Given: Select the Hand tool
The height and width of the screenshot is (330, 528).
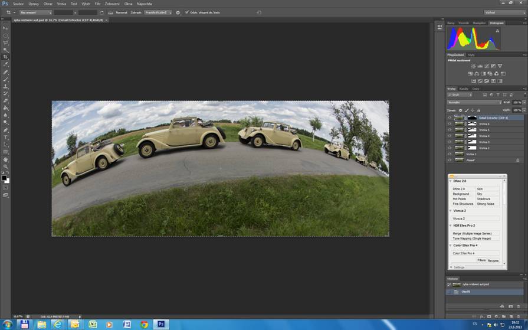Looking at the screenshot, I should (x=6, y=159).
